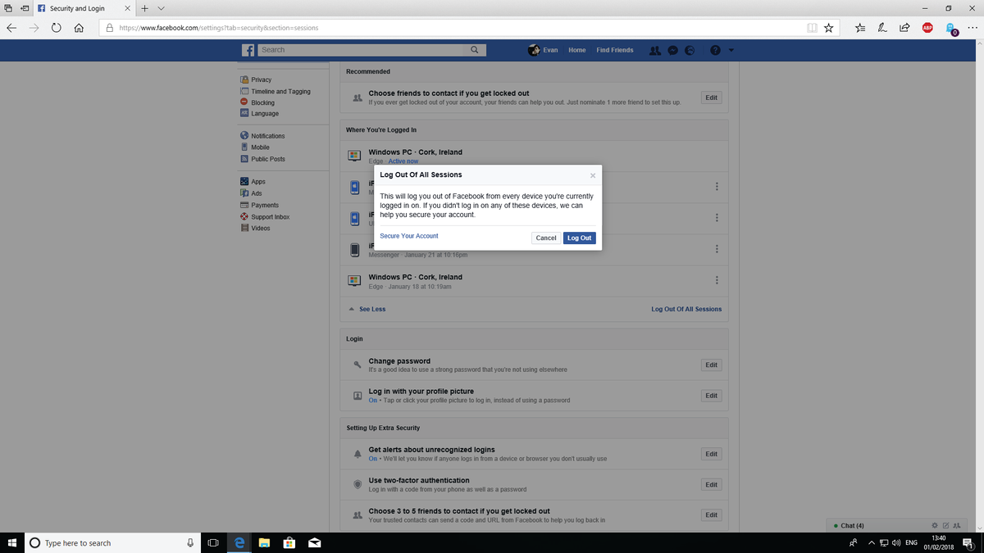984x553 pixels.
Task: Click the Facebook logo
Action: pos(248,50)
